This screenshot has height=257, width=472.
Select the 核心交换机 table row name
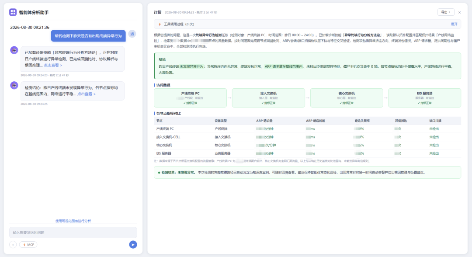coord(164,145)
